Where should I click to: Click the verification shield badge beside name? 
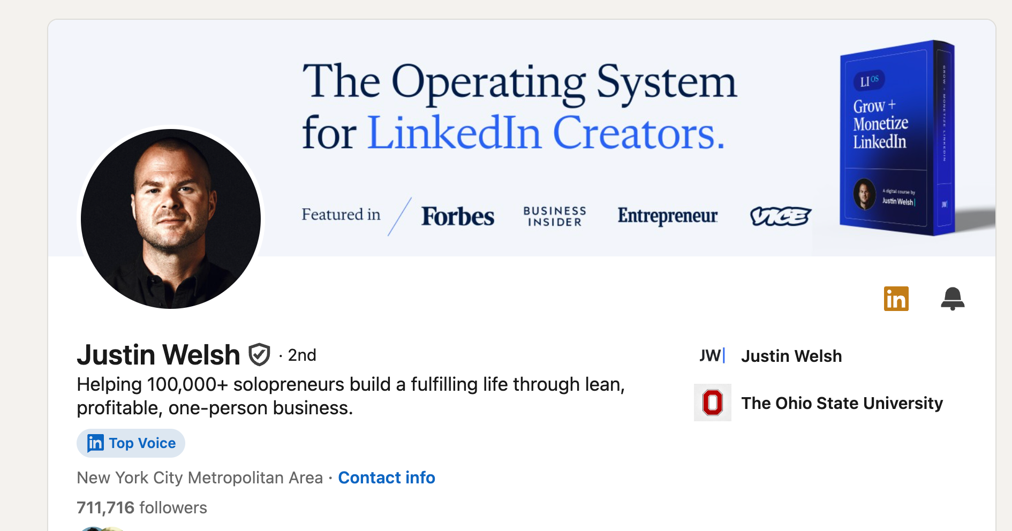pyautogui.click(x=259, y=355)
